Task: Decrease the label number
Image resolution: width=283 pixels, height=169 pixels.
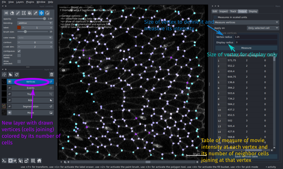Action: pos(23,27)
